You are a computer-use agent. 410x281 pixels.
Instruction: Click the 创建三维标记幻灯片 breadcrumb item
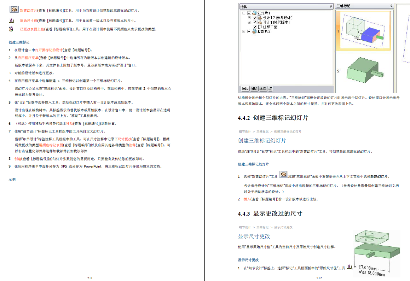click(288, 131)
